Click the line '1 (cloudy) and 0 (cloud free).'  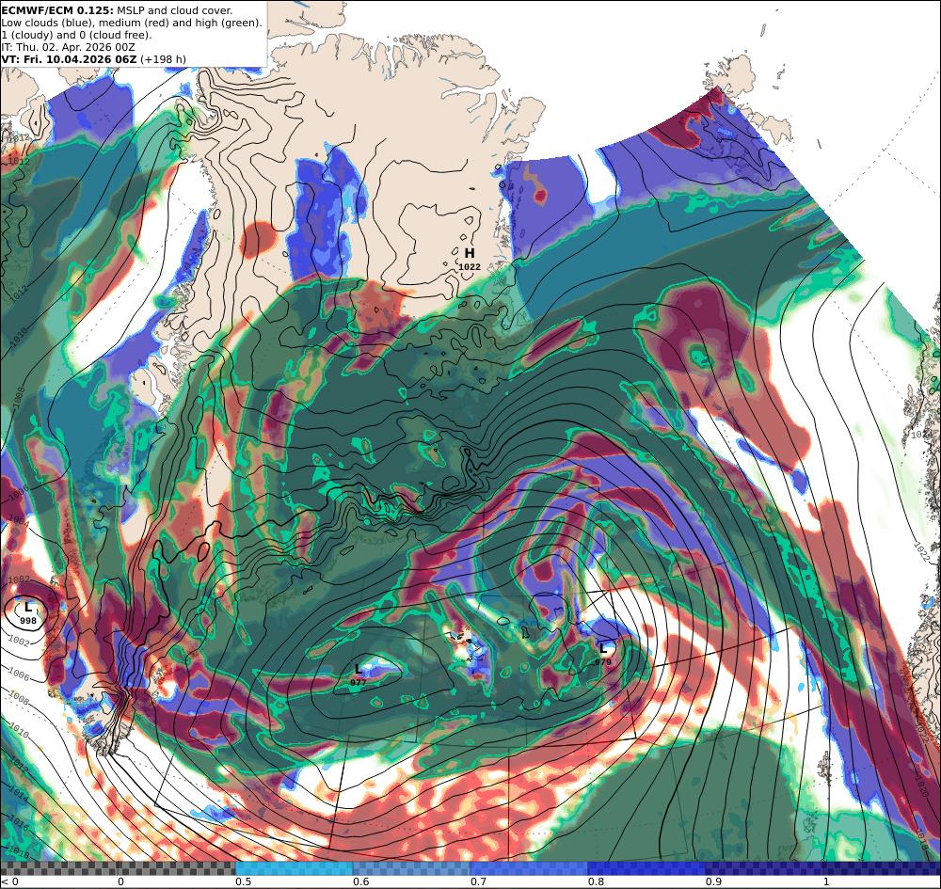[76, 35]
